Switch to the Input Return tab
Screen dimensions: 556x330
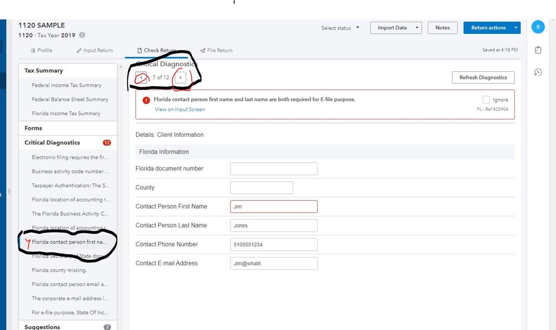pos(95,50)
